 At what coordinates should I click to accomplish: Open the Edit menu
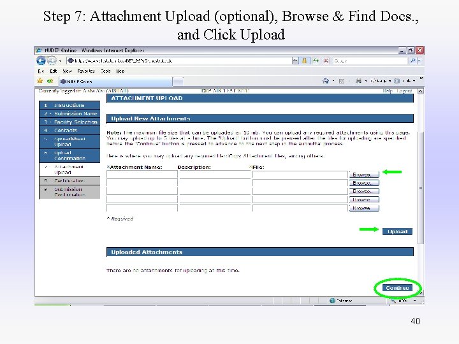coord(54,71)
